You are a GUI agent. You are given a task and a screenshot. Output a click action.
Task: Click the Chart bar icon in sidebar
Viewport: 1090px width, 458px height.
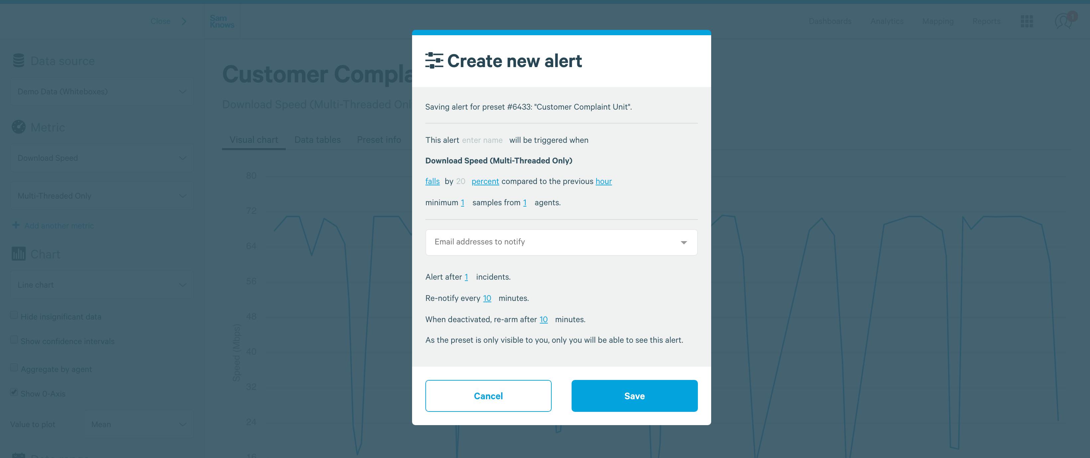coord(19,254)
